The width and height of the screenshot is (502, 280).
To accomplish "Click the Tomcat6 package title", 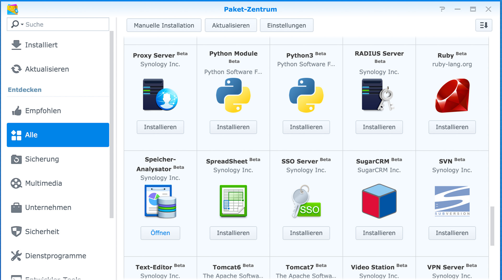I will click(227, 267).
